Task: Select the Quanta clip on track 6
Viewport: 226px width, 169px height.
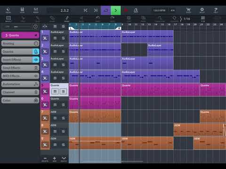Action: coord(95,103)
